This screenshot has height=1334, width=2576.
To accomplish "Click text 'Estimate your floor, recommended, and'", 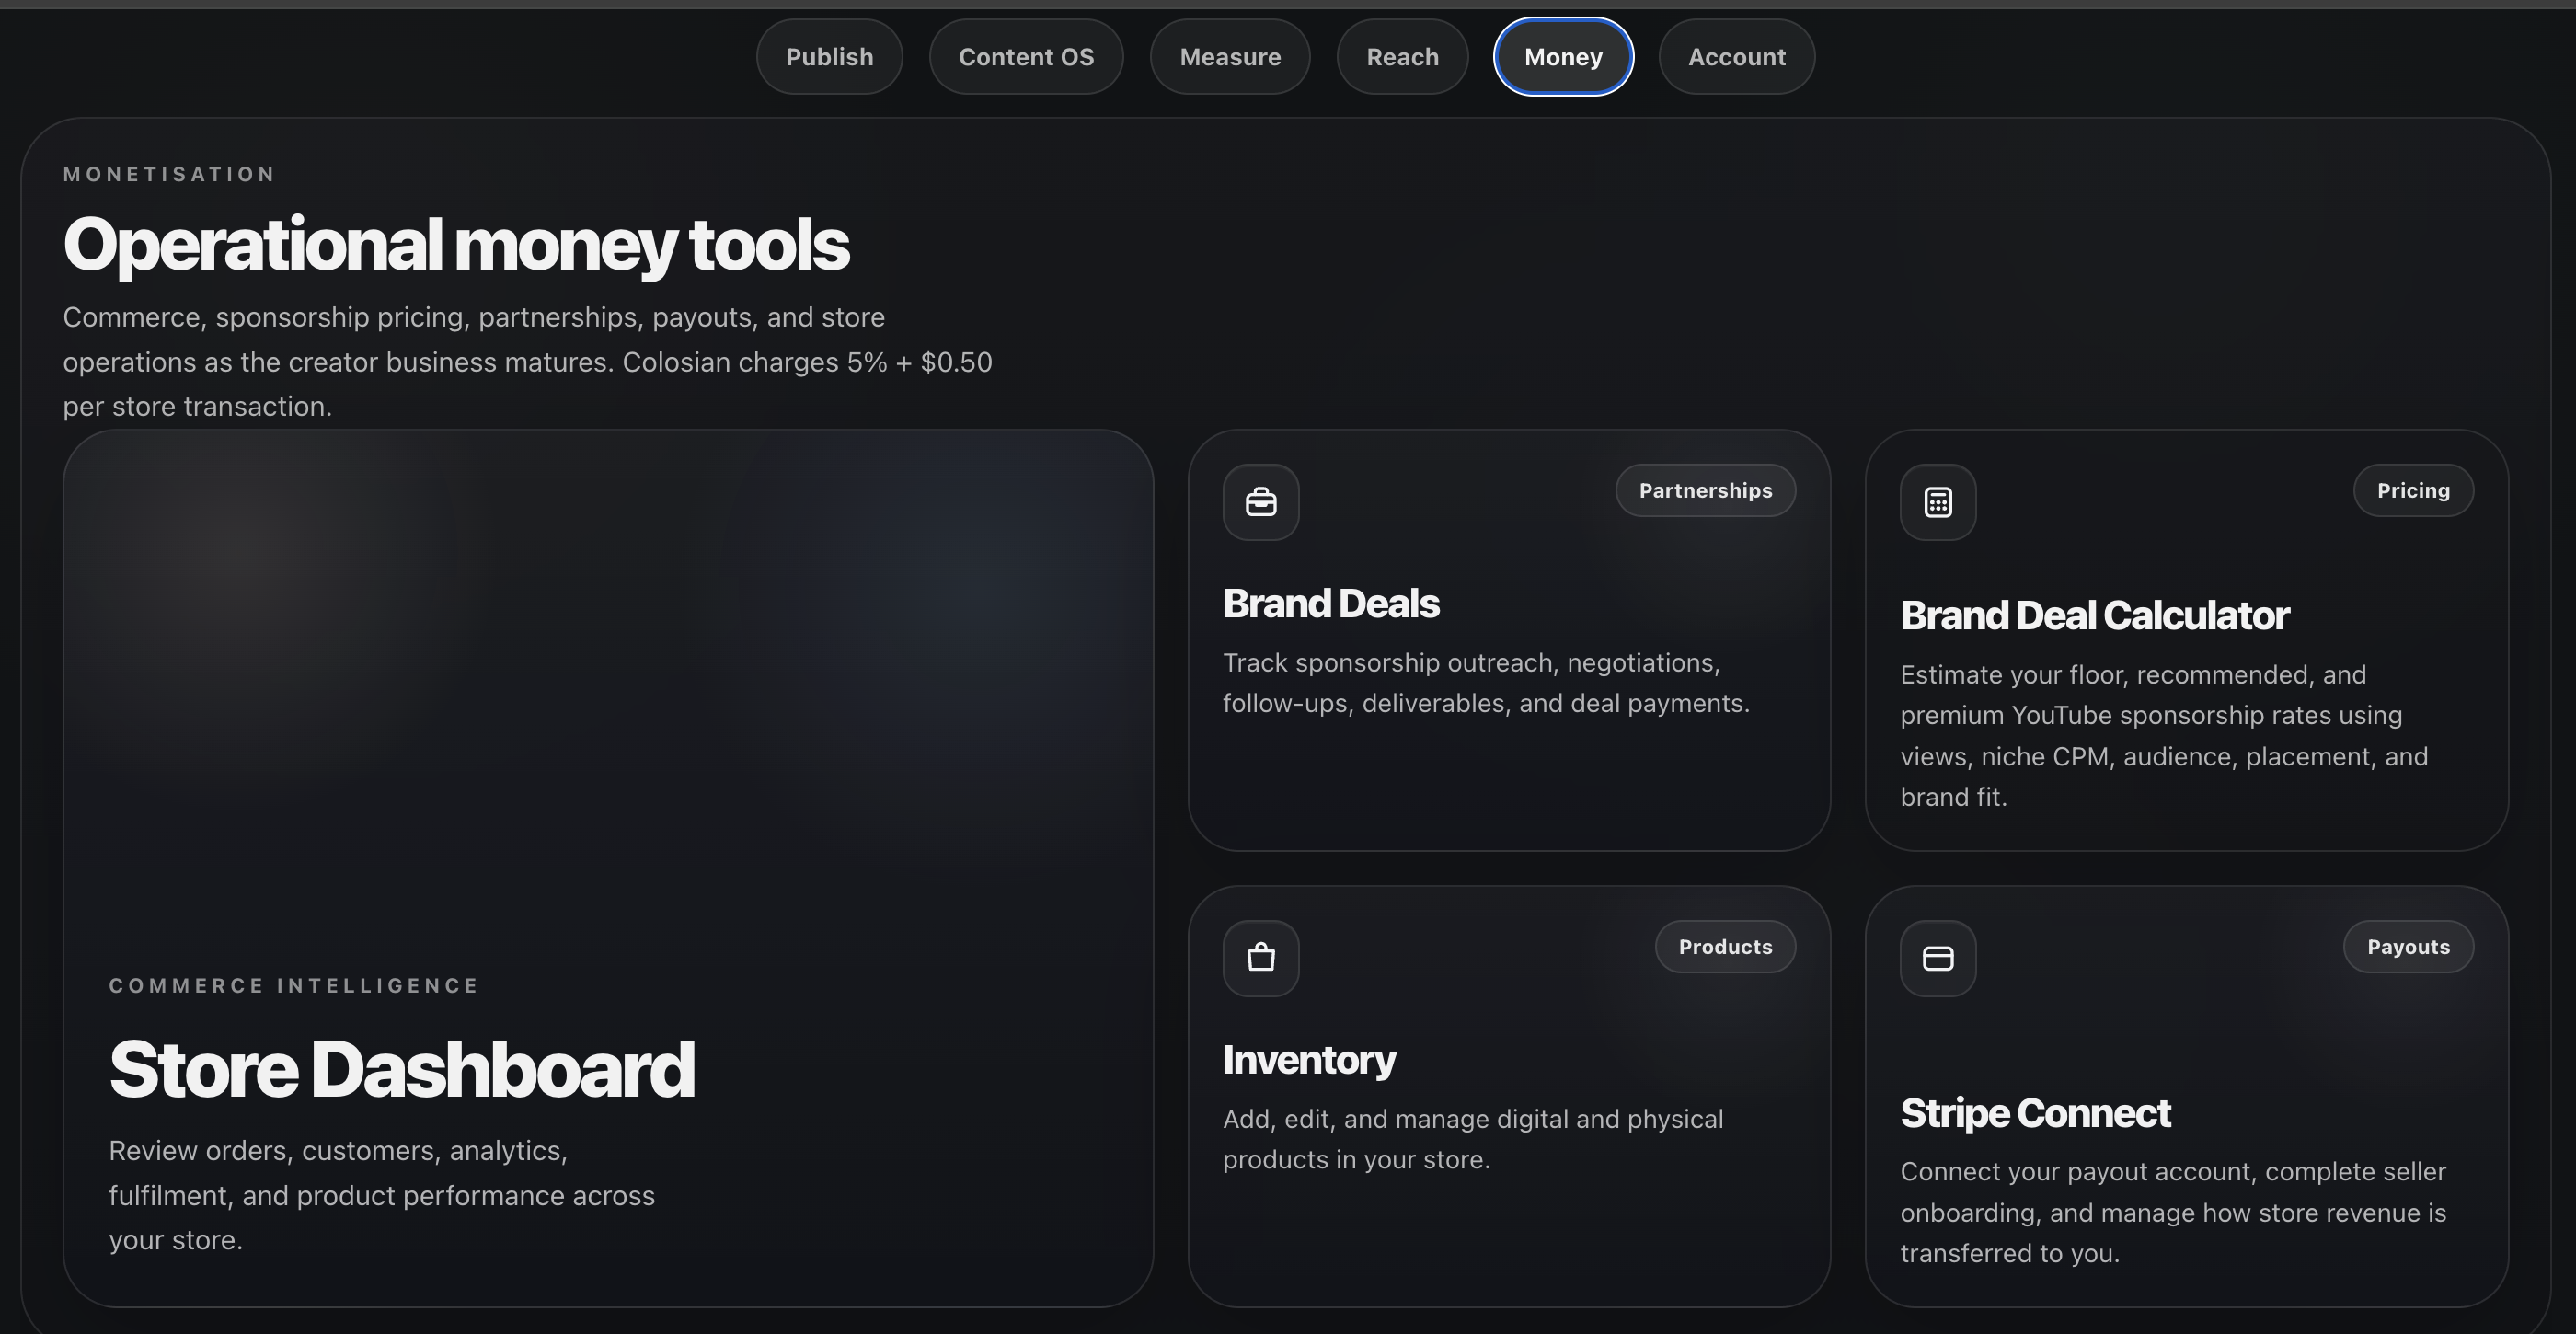I will [x=2133, y=675].
